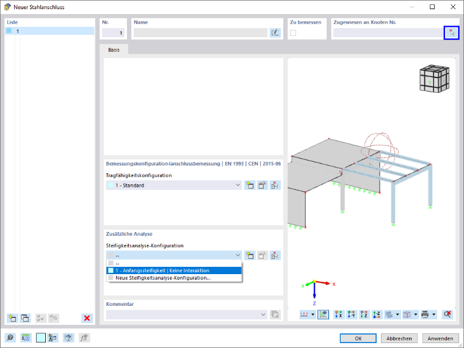Image resolution: width=464 pixels, height=348 pixels.
Task: Click the light cyan color swatch
Action: [x=41, y=338]
